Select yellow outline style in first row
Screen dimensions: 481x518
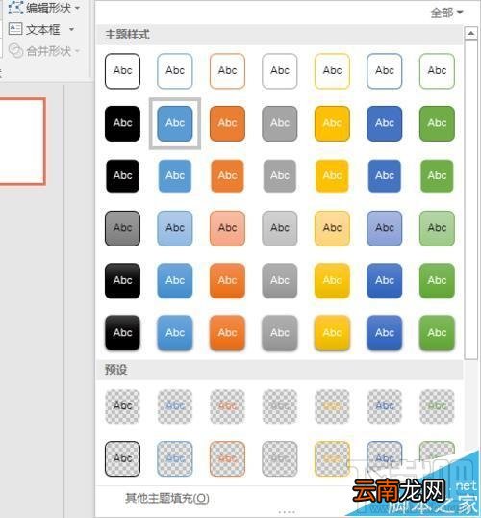332,71
